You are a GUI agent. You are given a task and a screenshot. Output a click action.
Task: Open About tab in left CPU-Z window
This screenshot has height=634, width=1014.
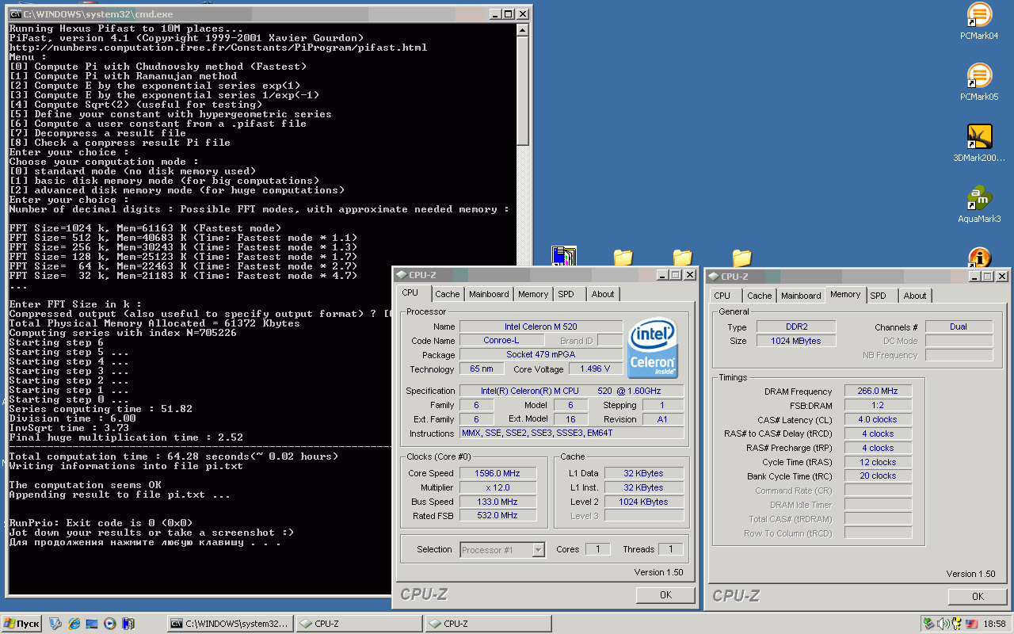point(603,294)
